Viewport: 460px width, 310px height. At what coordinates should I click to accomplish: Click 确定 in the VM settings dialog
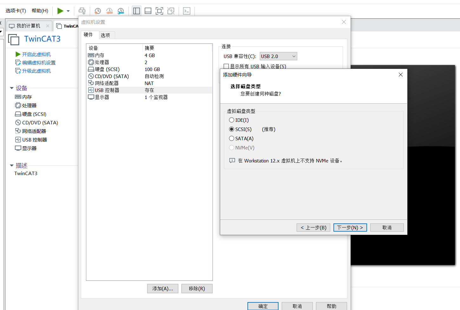(x=263, y=306)
